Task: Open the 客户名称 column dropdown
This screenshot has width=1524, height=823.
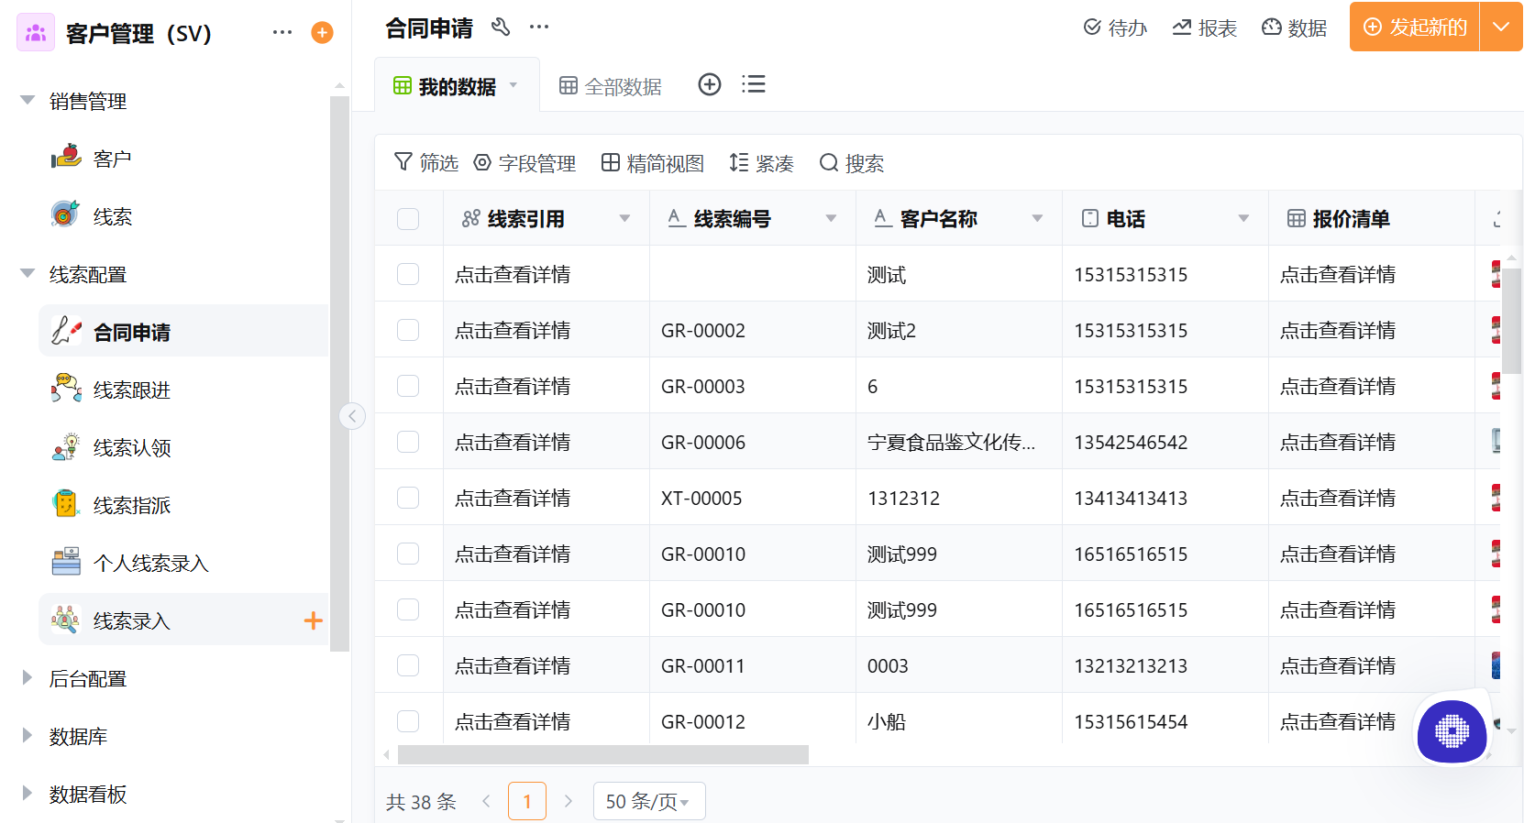Action: [x=1037, y=218]
